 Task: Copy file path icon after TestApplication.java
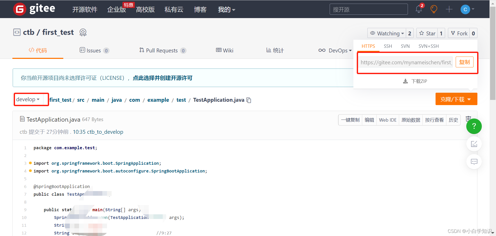tap(249, 100)
